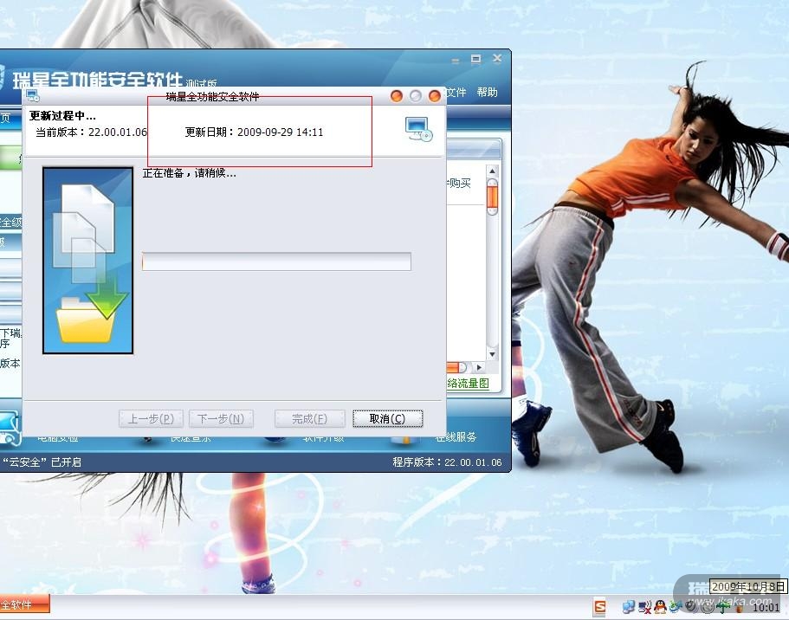Click the disconnected network tray icon with red X
Image resolution: width=789 pixels, height=620 pixels.
click(x=644, y=607)
